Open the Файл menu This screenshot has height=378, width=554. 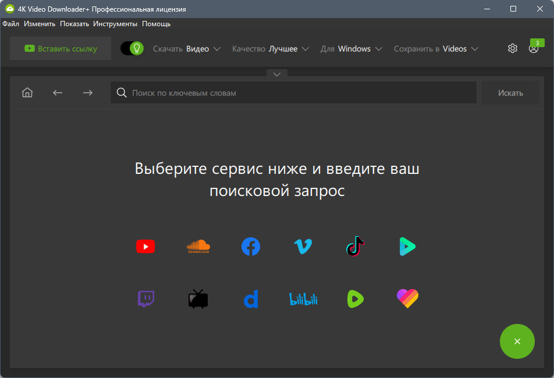click(x=10, y=24)
